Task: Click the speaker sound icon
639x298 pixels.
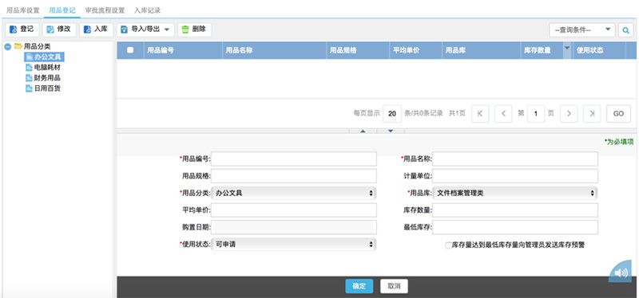Action: pos(621,273)
